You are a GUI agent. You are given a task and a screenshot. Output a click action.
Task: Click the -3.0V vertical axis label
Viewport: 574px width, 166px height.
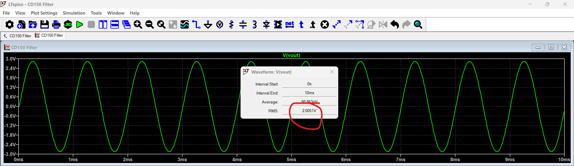coord(10,154)
